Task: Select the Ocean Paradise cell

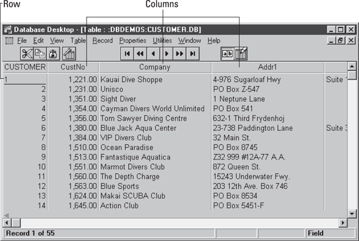Action: pos(155,148)
